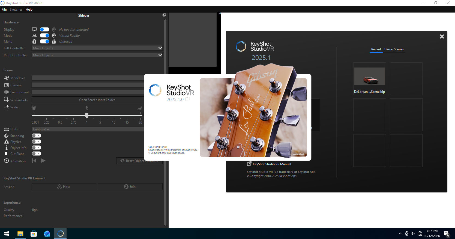
Task: Click the locked padlock icon in Menu row
Action: point(34,41)
